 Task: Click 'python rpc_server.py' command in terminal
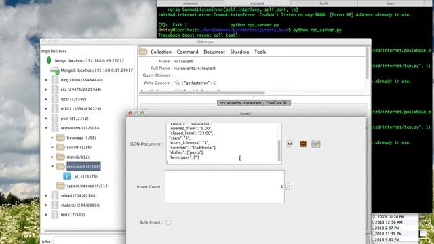point(317,30)
